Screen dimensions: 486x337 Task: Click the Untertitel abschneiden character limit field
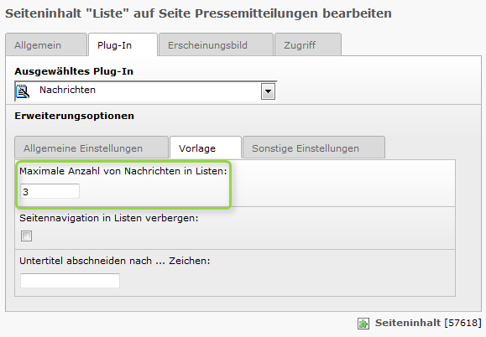(x=70, y=281)
